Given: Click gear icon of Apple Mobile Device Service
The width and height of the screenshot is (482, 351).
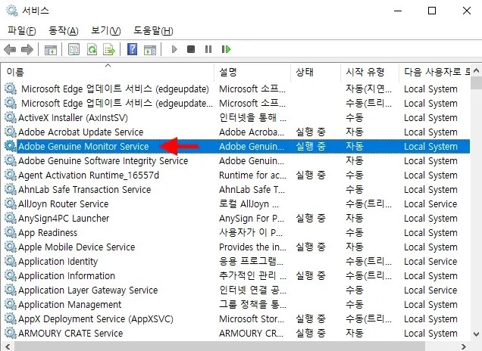Looking at the screenshot, I should point(11,247).
